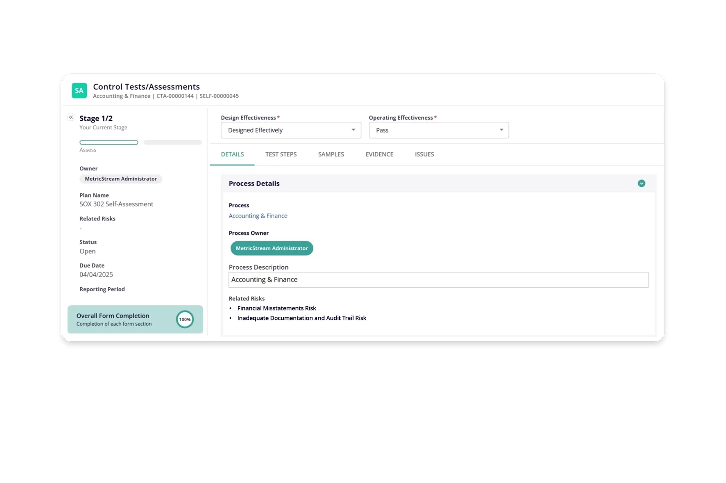Open the Accounting & Finance process link
The height and width of the screenshot is (483, 726).
pyautogui.click(x=258, y=216)
